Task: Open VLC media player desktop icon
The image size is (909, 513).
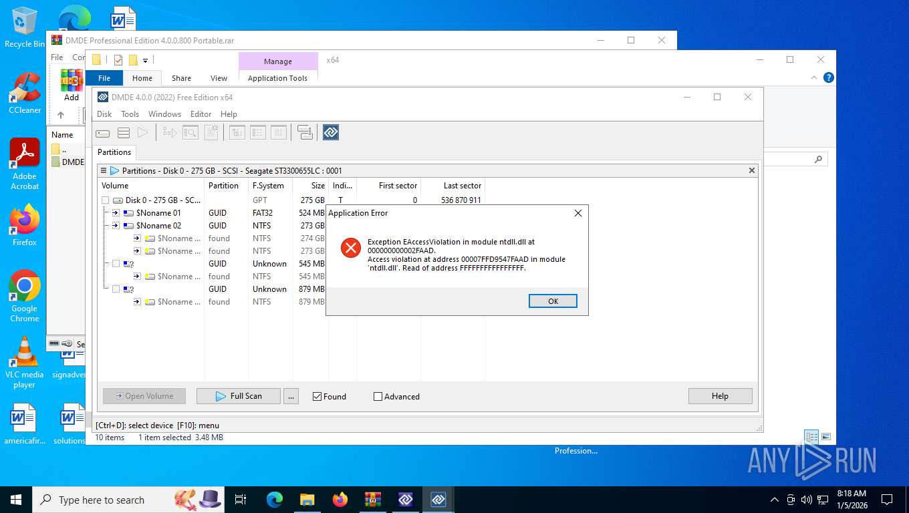Action: [x=25, y=362]
